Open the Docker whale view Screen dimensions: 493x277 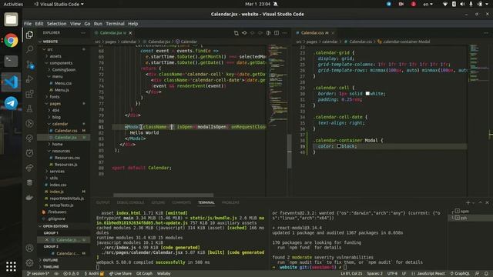[x=29, y=198]
